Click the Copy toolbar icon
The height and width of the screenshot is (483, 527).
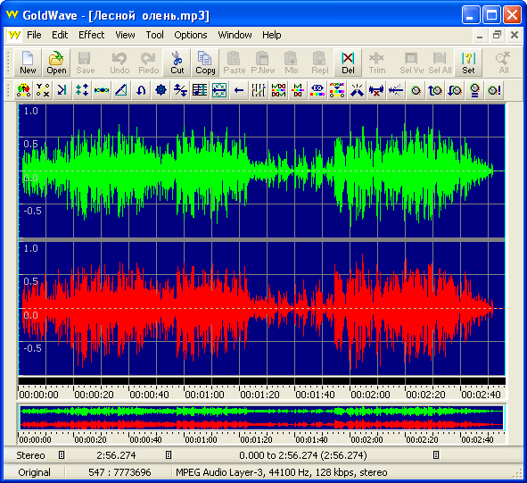tap(205, 62)
